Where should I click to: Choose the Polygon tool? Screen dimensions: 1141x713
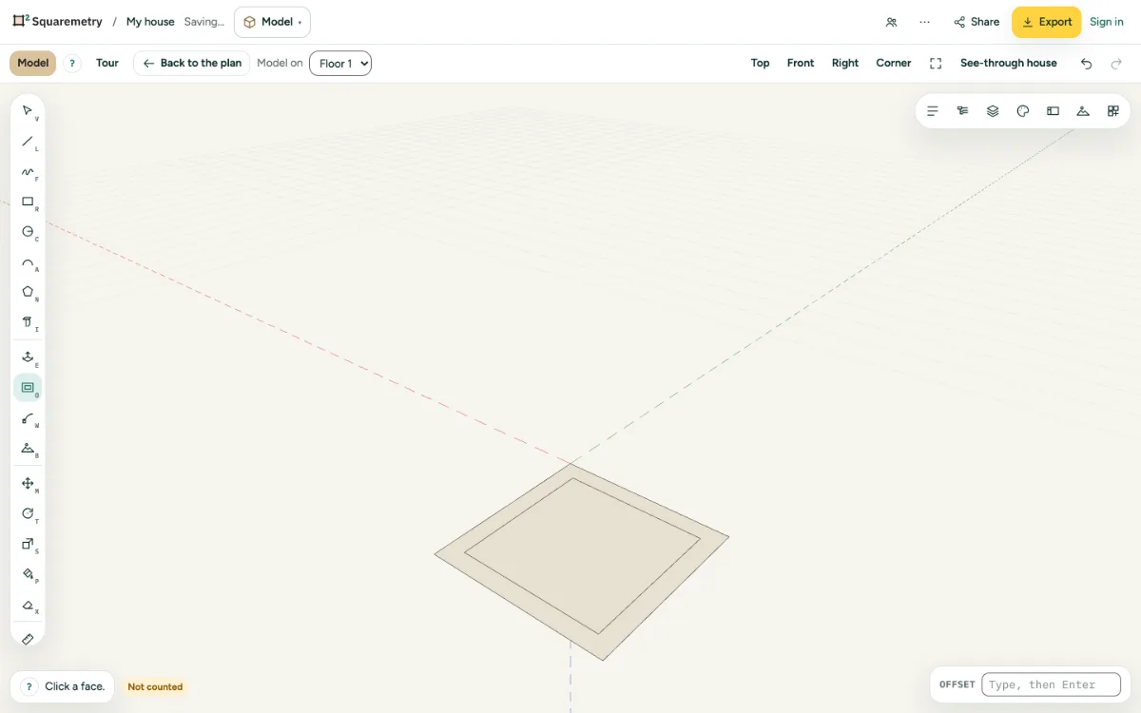(28, 293)
